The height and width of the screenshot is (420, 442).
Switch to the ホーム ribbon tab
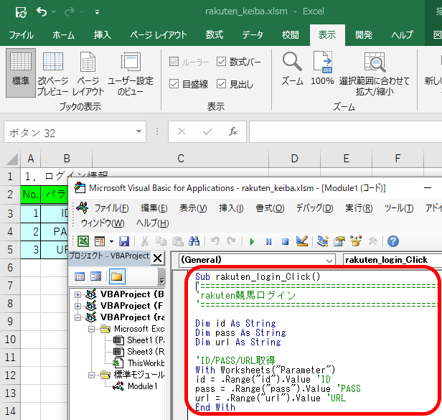(x=63, y=35)
